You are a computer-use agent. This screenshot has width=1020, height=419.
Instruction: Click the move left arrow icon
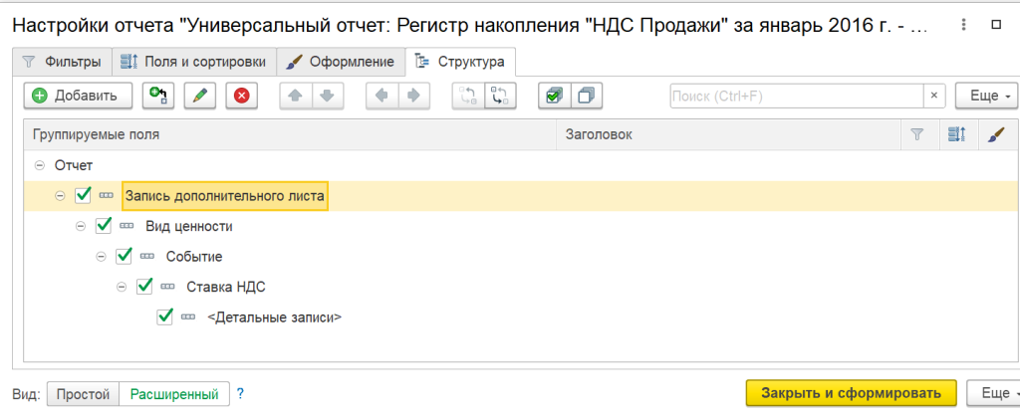(382, 96)
